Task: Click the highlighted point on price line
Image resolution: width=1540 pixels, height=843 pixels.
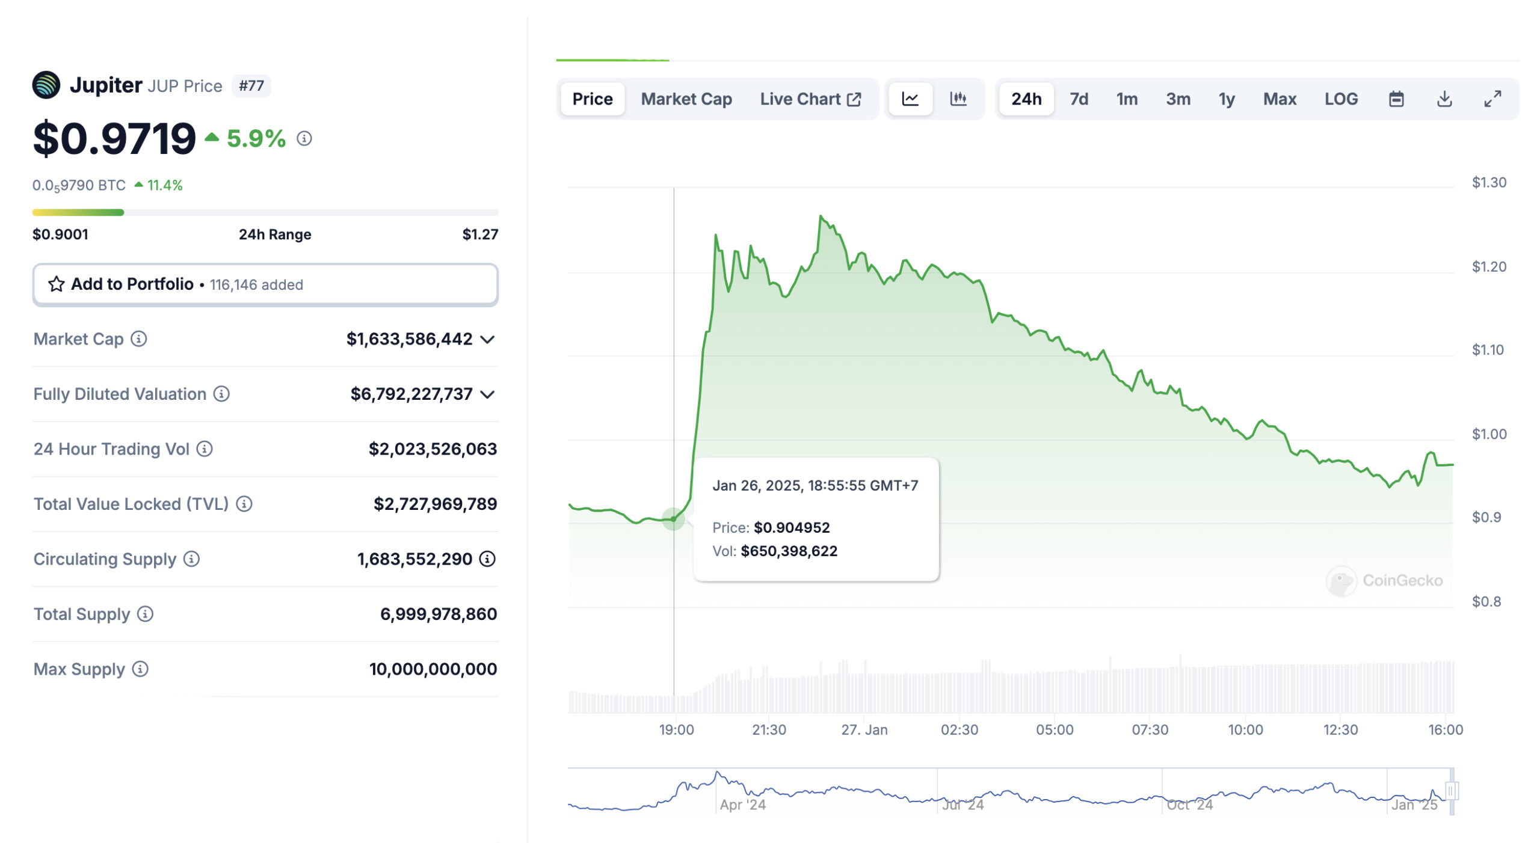Action: (673, 519)
